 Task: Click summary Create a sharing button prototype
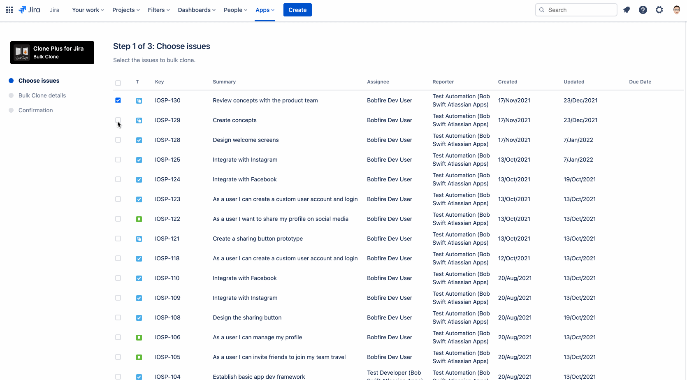[258, 239]
